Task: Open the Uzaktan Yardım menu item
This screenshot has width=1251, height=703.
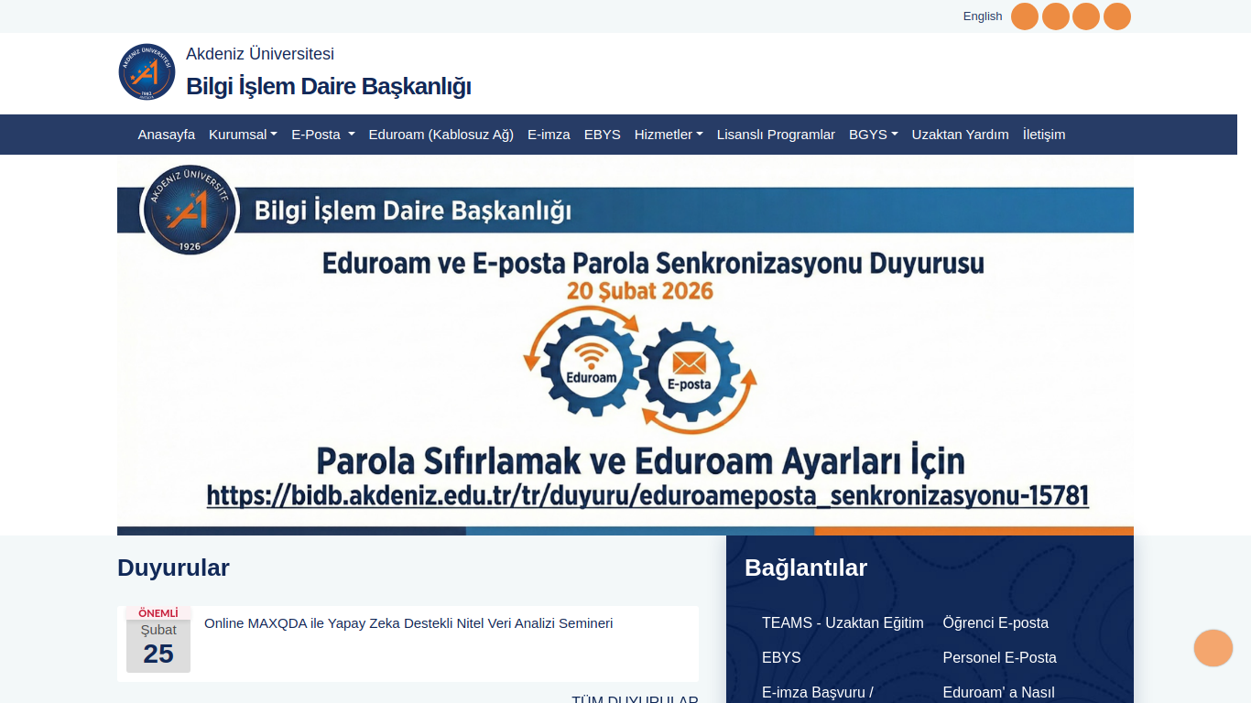Action: point(961,135)
